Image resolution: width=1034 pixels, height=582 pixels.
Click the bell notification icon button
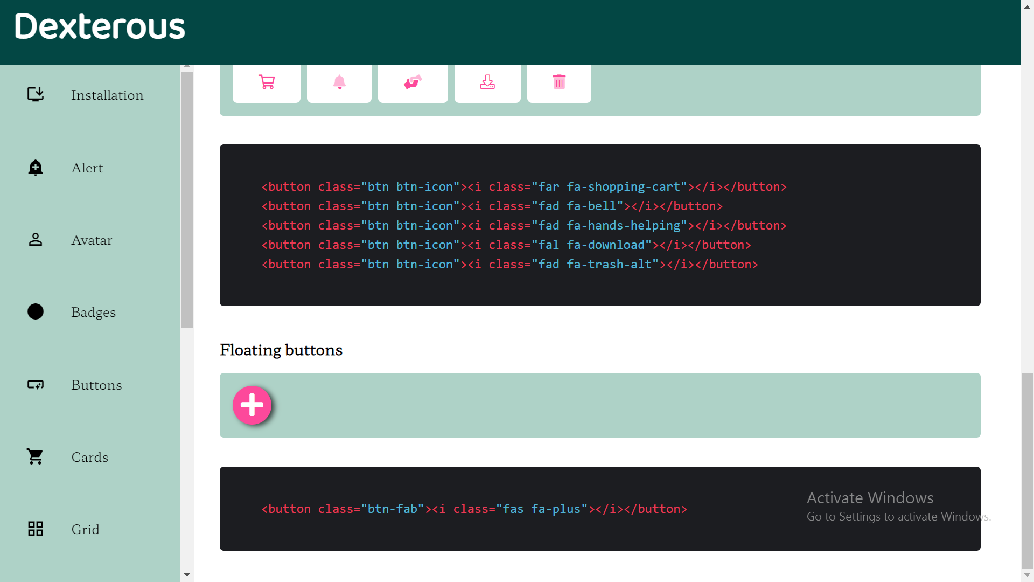pos(339,82)
